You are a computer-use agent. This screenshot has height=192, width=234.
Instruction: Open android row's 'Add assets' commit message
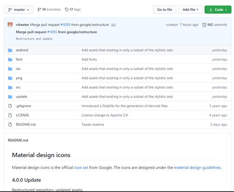(x=127, y=50)
